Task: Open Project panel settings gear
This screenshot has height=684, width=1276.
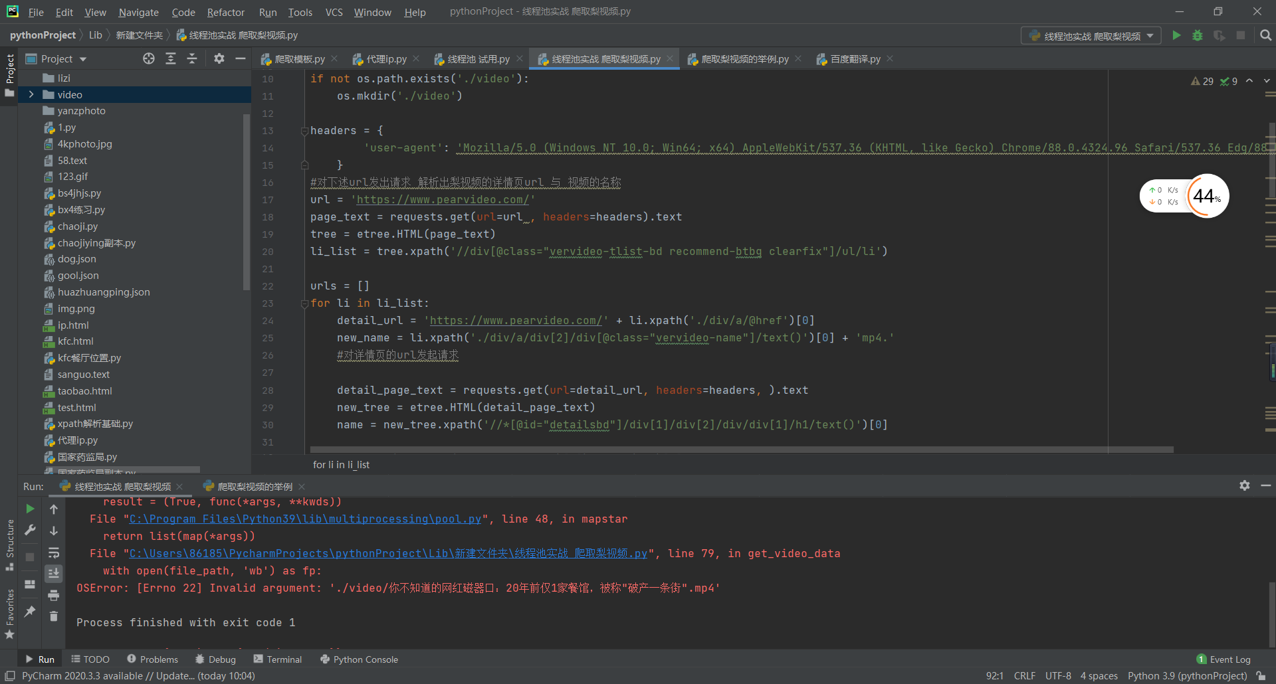Action: click(219, 58)
